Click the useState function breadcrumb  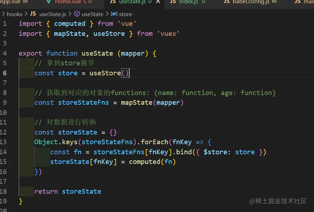(92, 14)
